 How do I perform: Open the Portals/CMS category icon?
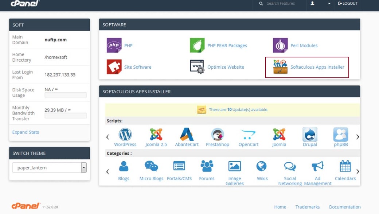click(179, 166)
